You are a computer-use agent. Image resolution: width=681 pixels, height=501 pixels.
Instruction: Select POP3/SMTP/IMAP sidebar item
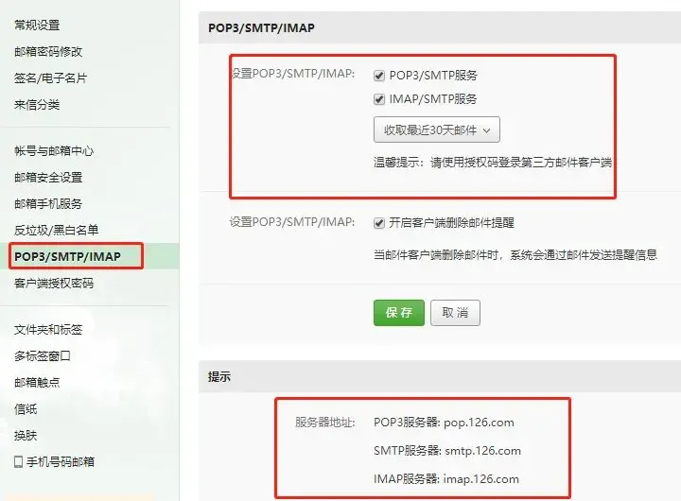coord(67,256)
